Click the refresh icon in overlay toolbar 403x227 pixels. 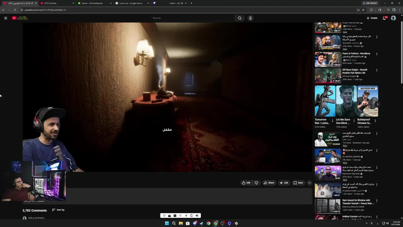191,216
